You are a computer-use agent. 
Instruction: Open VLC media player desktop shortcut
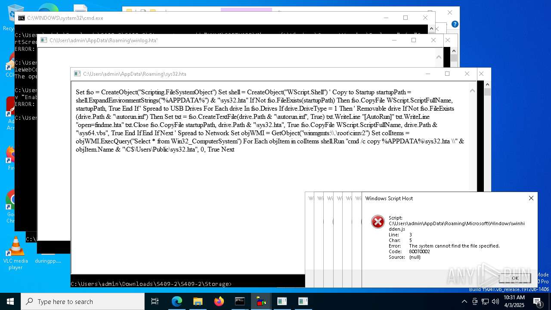(x=15, y=253)
